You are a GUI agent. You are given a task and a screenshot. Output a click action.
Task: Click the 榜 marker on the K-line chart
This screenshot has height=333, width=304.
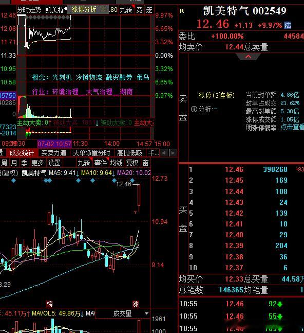point(49,304)
